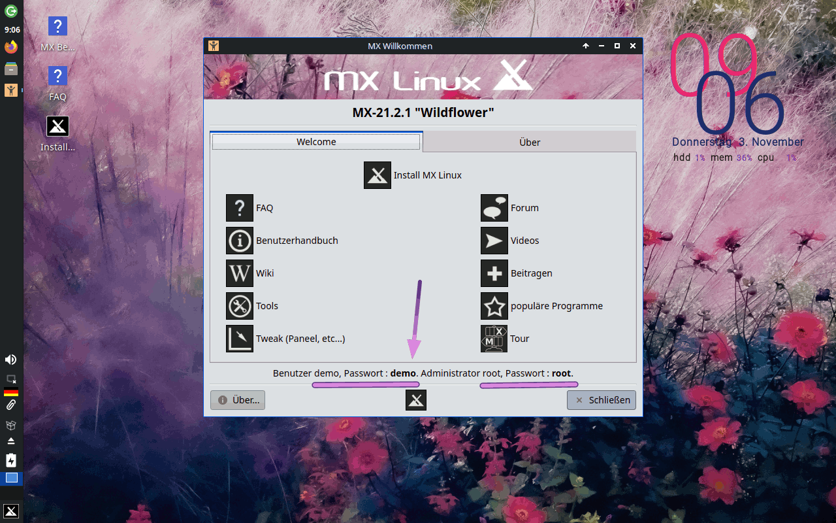The image size is (836, 523).
Task: Select the highlighted workspace switcher
Action: click(x=11, y=478)
